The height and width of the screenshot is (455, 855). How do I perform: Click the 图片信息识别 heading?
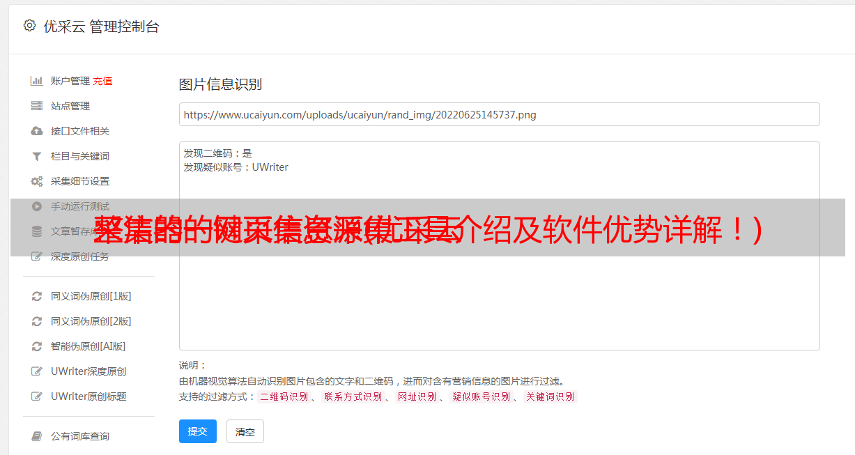(220, 84)
